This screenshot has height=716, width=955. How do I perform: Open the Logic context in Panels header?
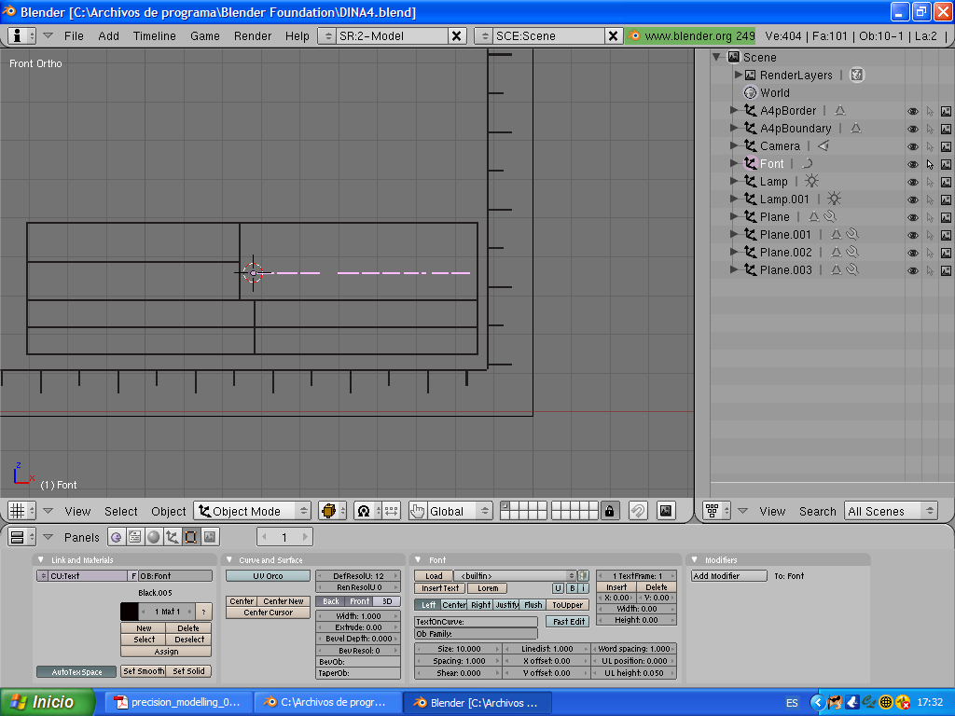[x=116, y=537]
